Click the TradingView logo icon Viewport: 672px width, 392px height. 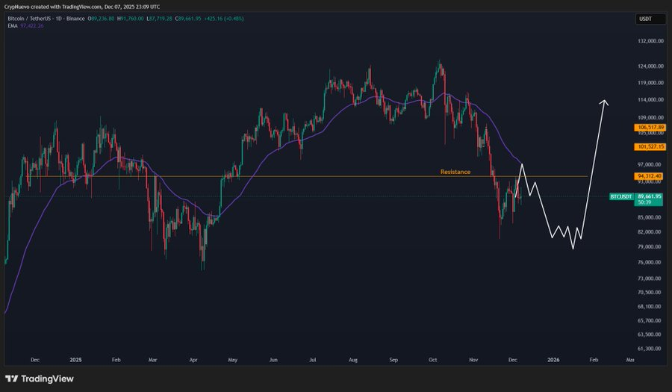pos(13,379)
